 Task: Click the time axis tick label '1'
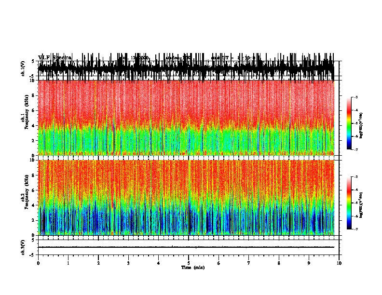(68, 263)
